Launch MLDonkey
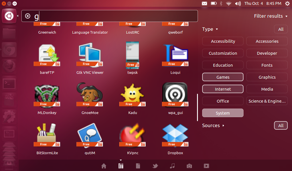Screen dimensions: 292x171 (x=47, y=95)
